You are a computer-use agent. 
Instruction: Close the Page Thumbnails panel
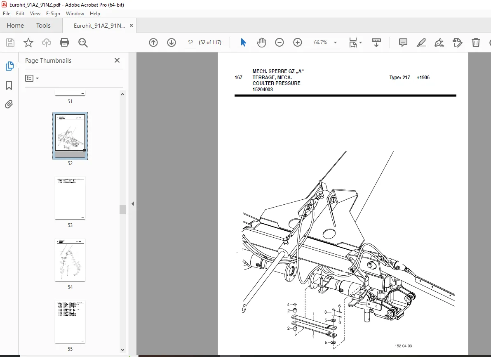pyautogui.click(x=117, y=60)
